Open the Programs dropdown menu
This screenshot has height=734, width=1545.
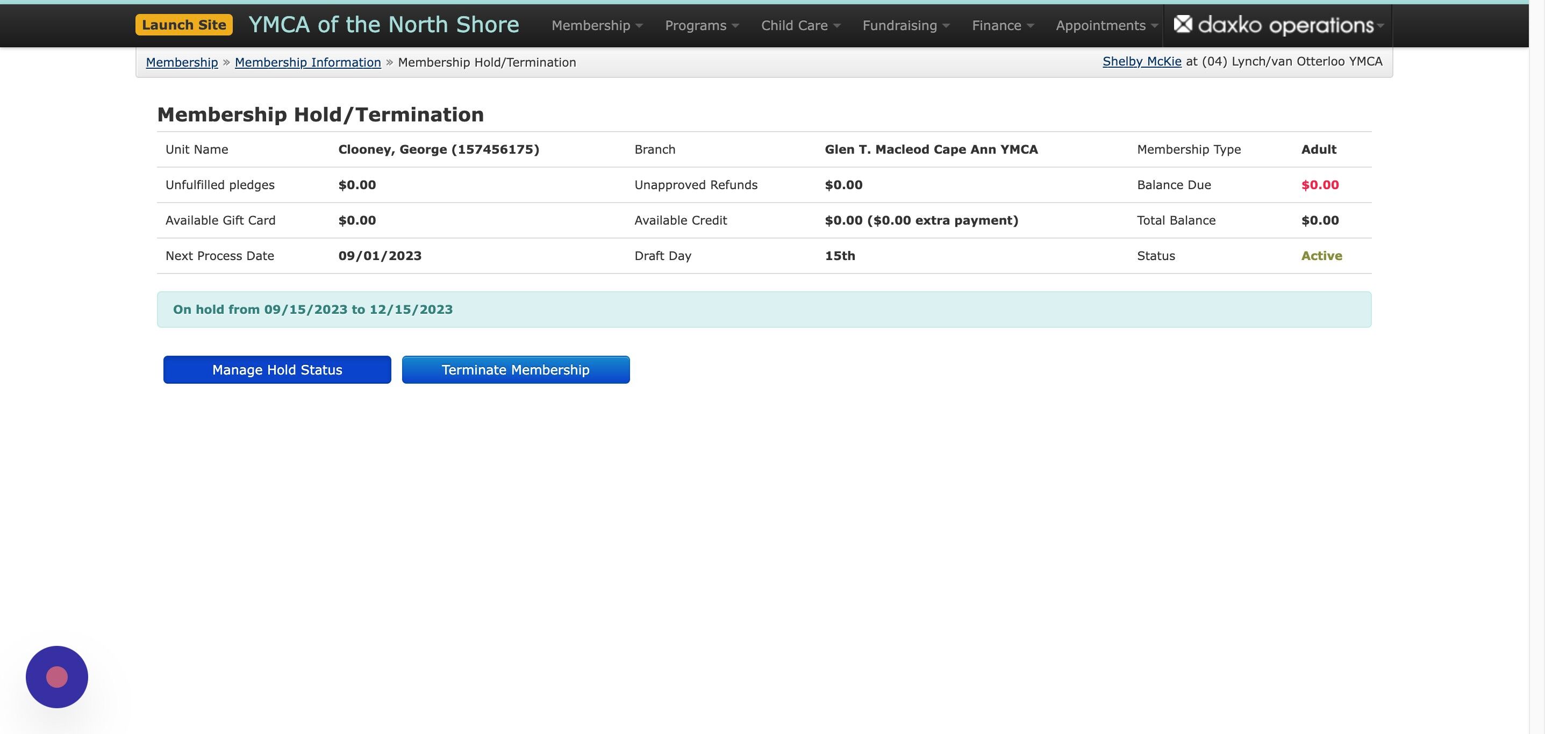pos(702,25)
